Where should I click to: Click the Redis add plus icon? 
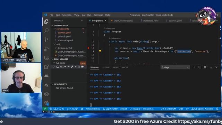(65, 67)
